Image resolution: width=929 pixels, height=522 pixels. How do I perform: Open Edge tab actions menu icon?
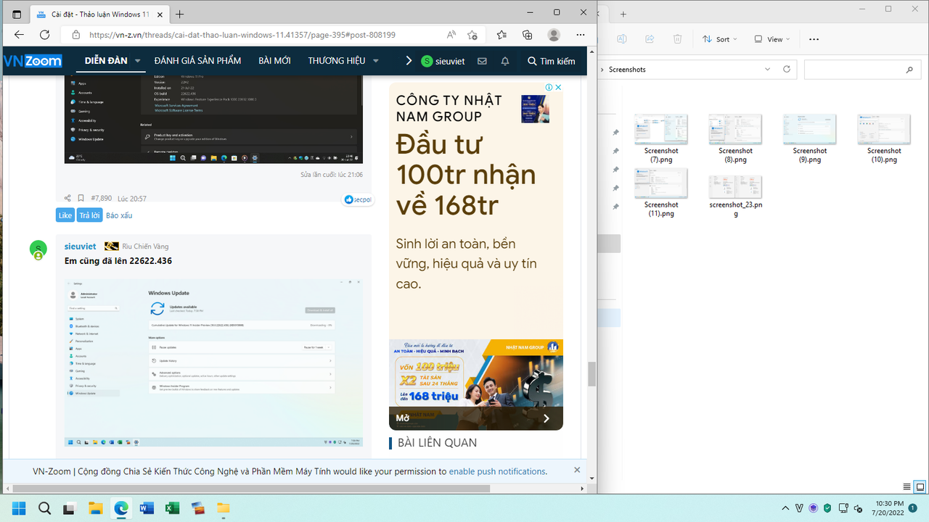pyautogui.click(x=17, y=13)
